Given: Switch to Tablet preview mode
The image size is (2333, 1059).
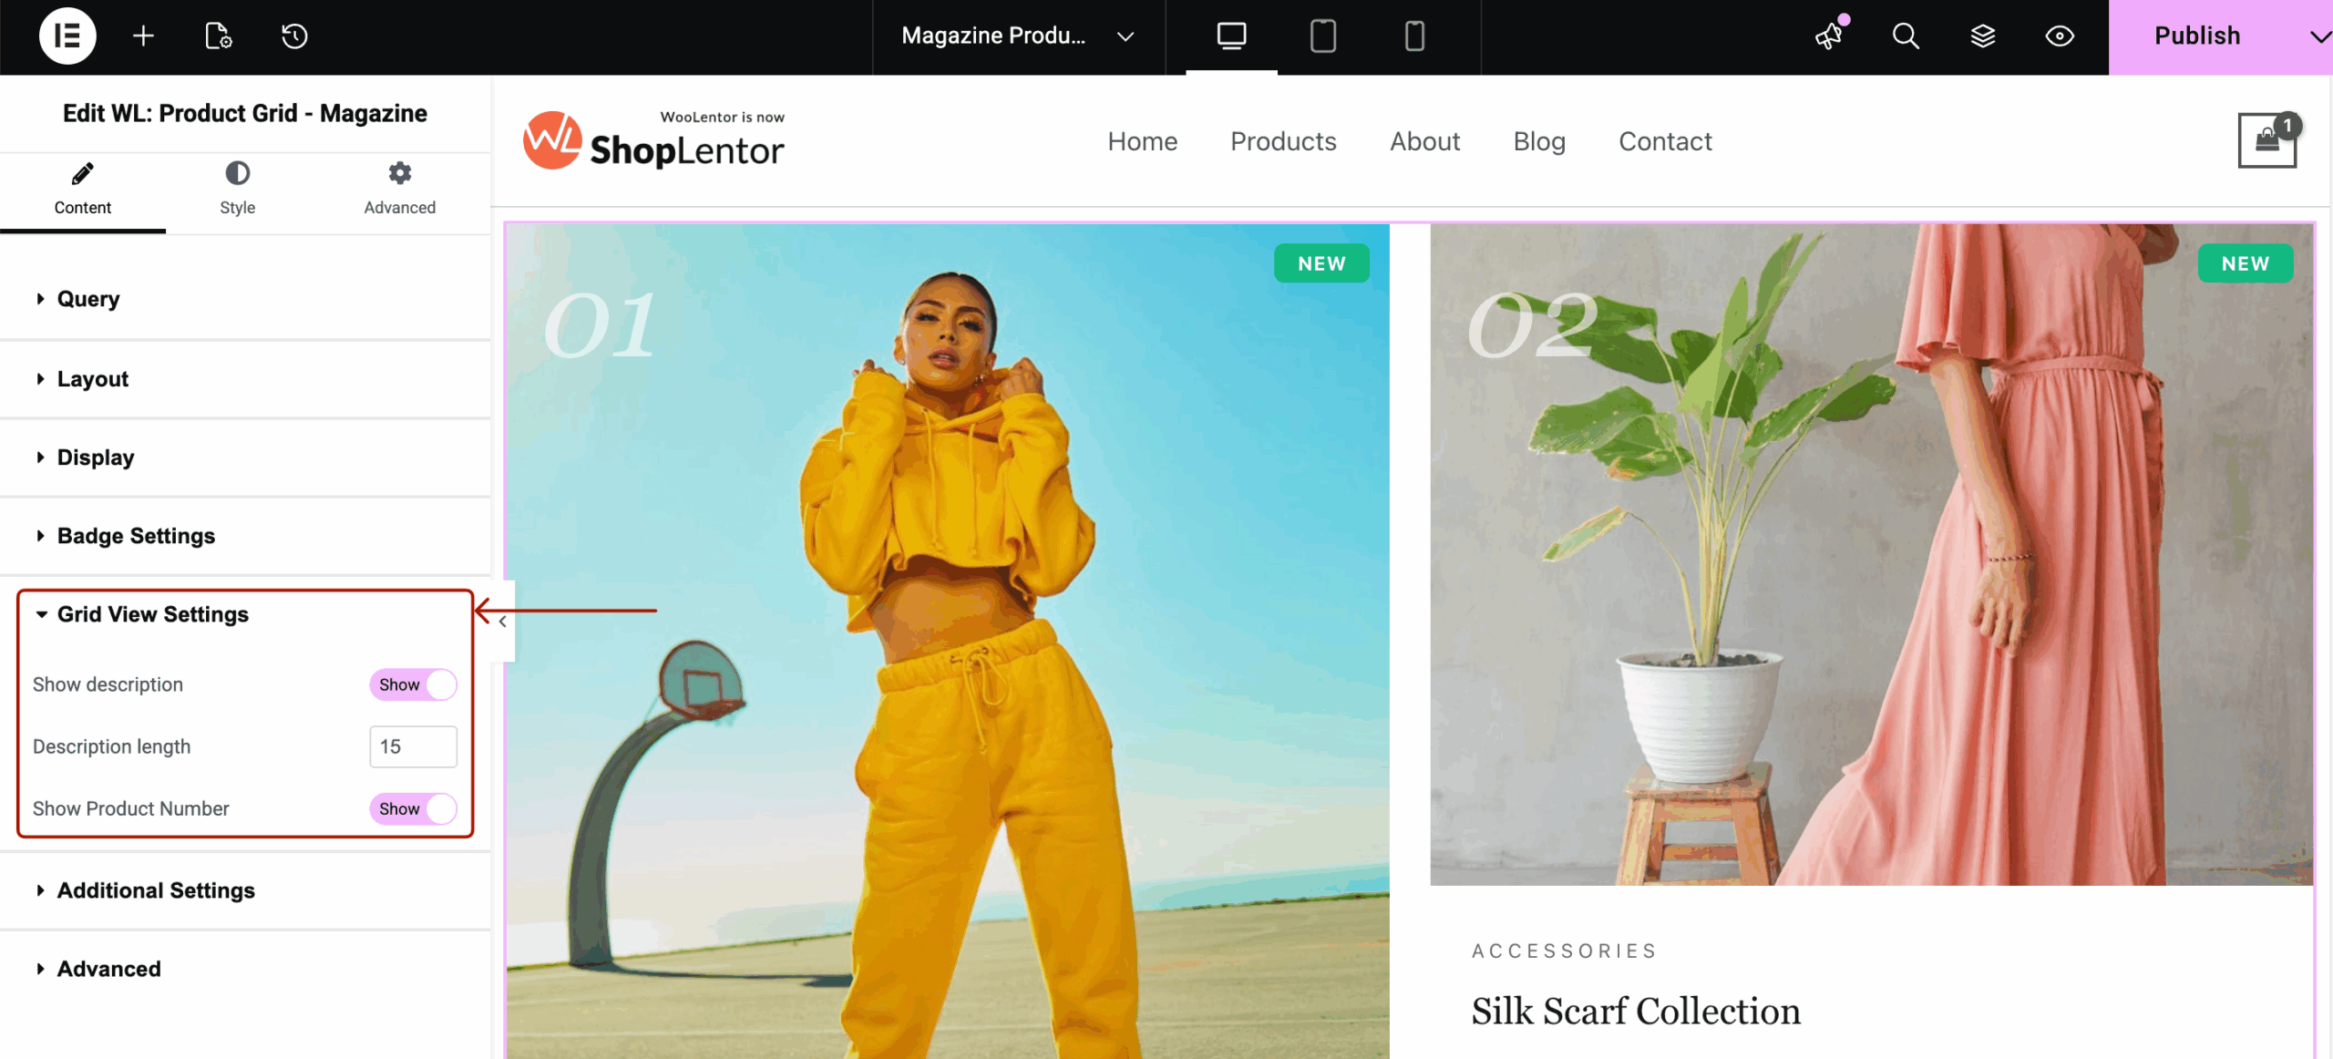Looking at the screenshot, I should (x=1322, y=36).
